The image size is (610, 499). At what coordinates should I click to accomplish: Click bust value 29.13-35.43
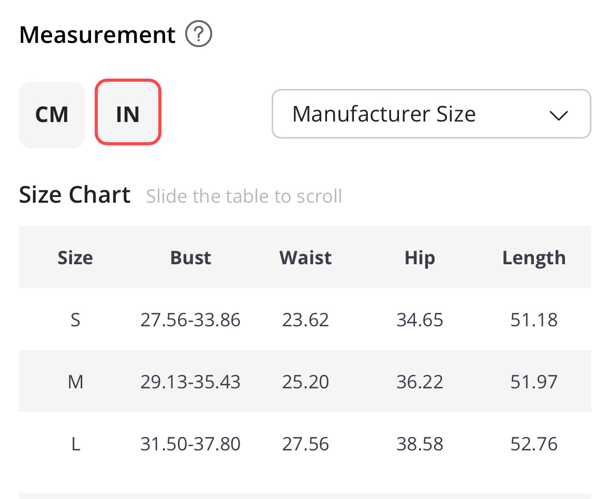(x=190, y=382)
